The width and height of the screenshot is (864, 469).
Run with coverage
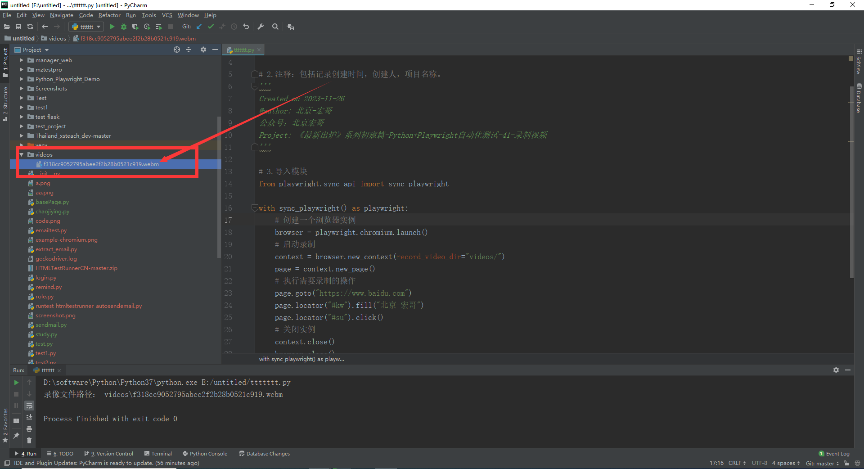[135, 27]
